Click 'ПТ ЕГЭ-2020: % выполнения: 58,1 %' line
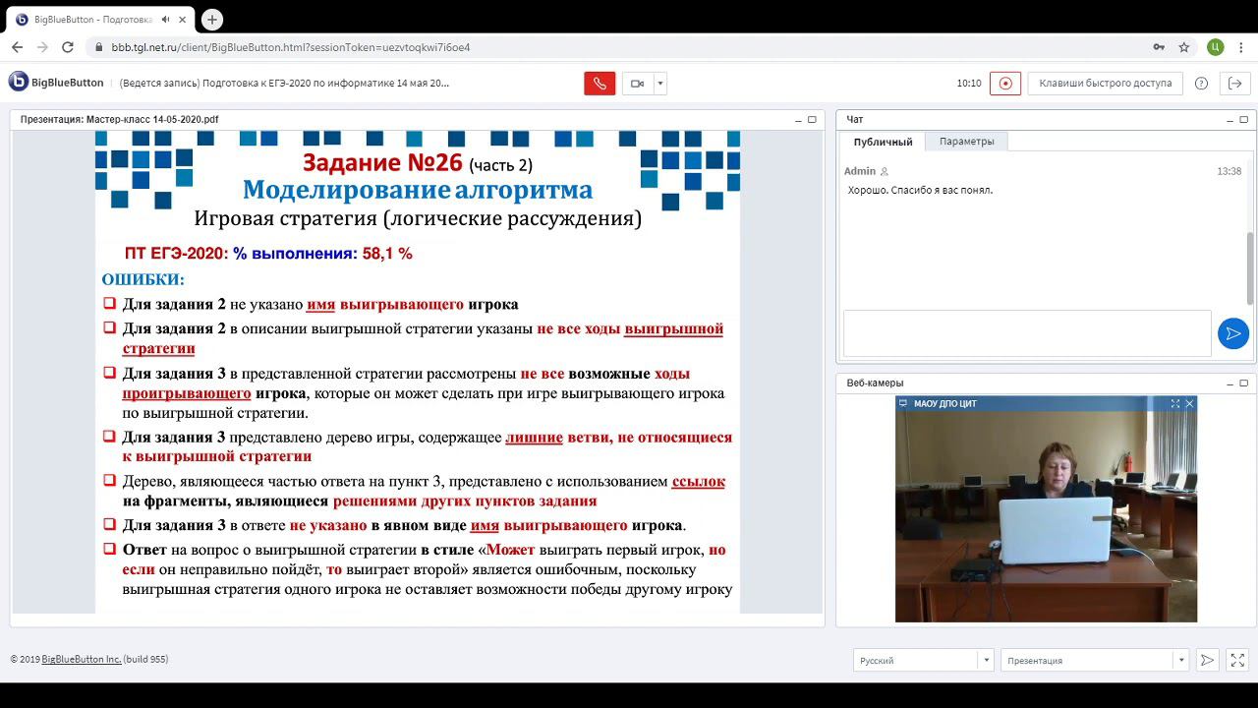Viewport: 1258px width, 708px height. (268, 254)
